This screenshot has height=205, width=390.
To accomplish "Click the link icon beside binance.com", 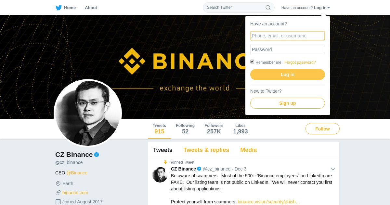I will (x=58, y=193).
